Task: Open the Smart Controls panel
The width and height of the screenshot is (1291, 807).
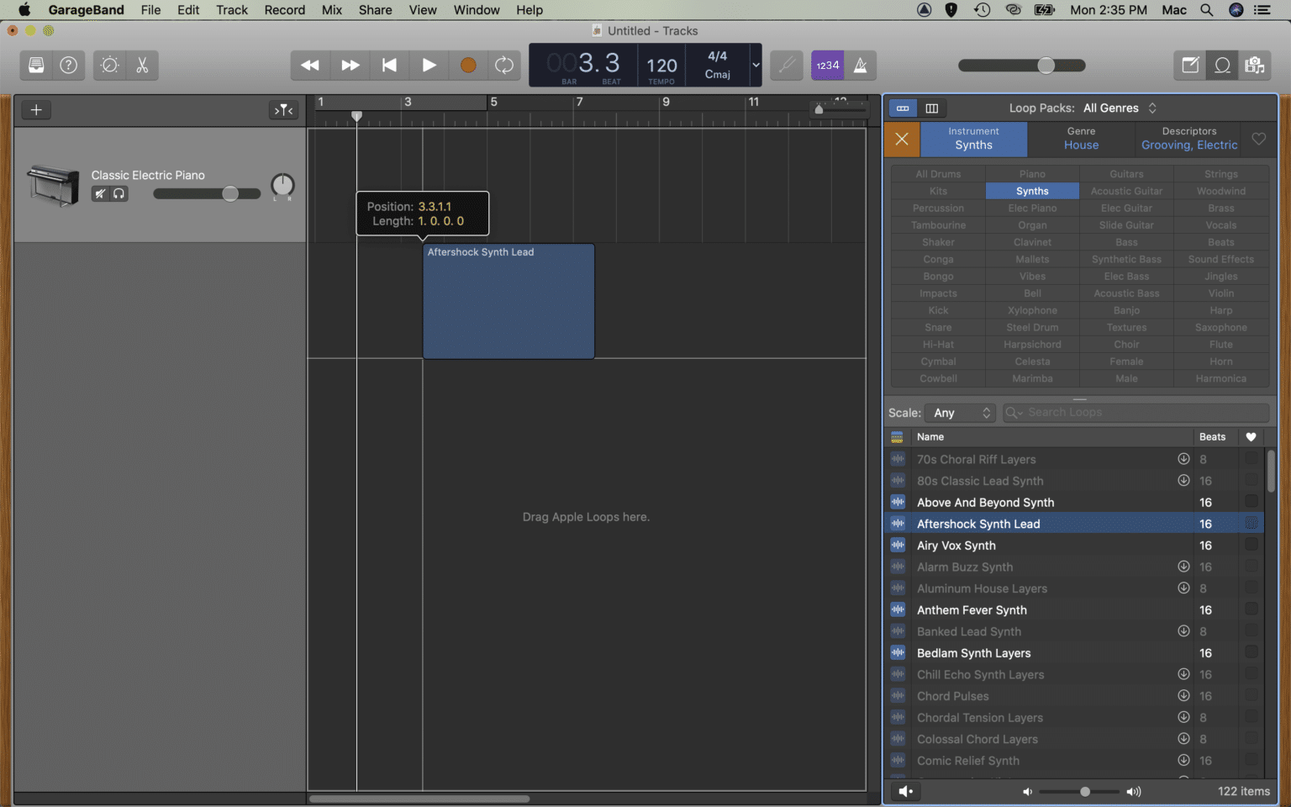Action: (108, 65)
